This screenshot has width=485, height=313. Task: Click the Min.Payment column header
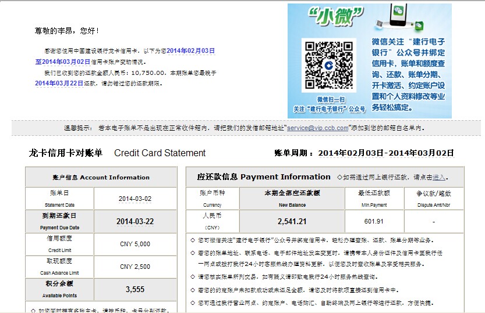coord(374,199)
